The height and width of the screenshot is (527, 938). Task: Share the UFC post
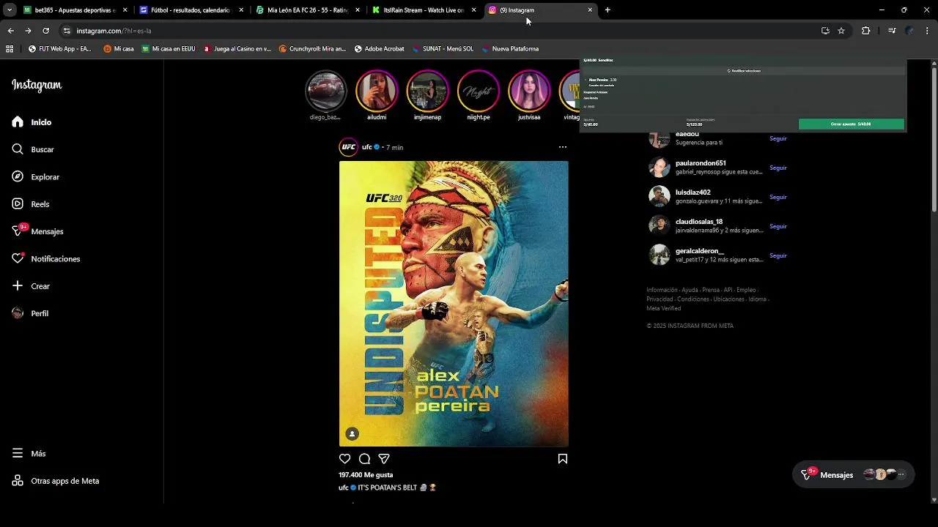[384, 459]
